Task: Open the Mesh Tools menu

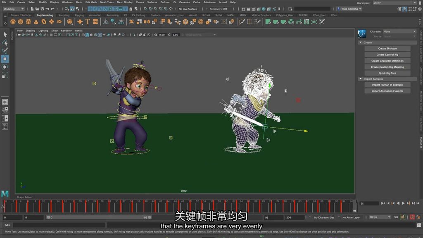Action: pos(107,2)
